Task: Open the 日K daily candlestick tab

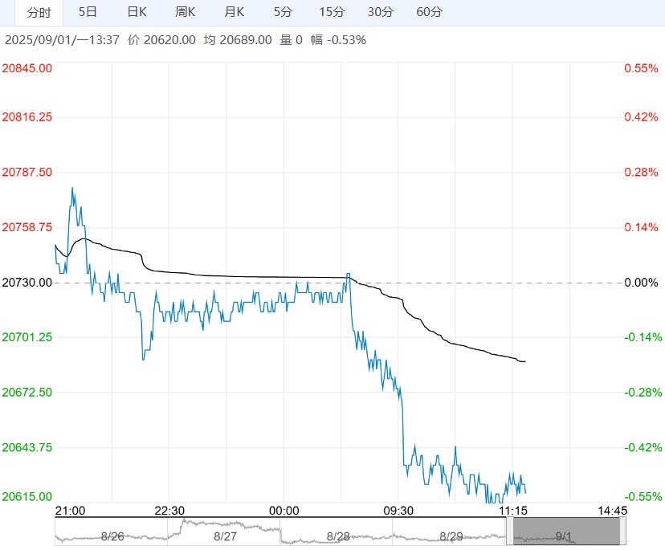Action: (x=137, y=12)
